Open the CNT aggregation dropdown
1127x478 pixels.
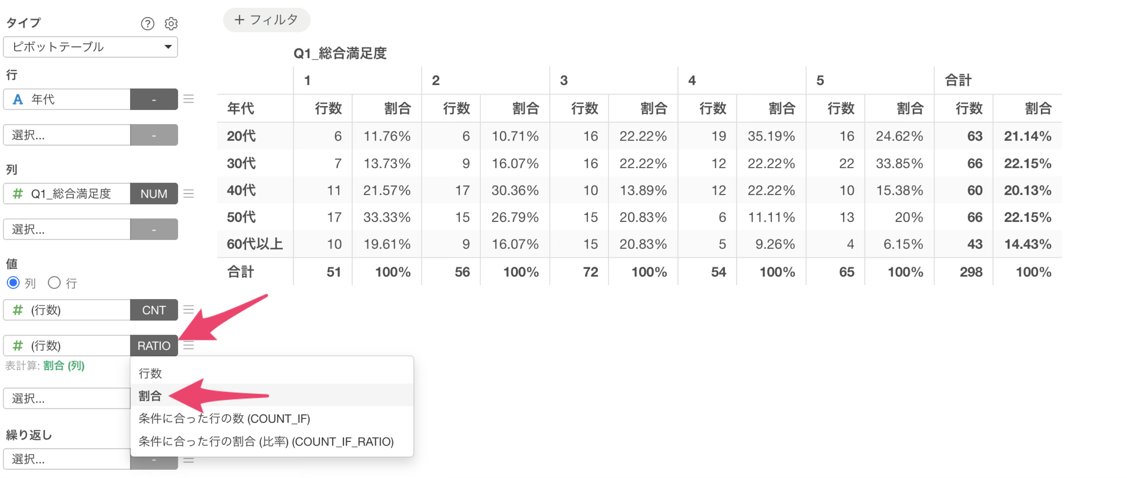[x=154, y=310]
